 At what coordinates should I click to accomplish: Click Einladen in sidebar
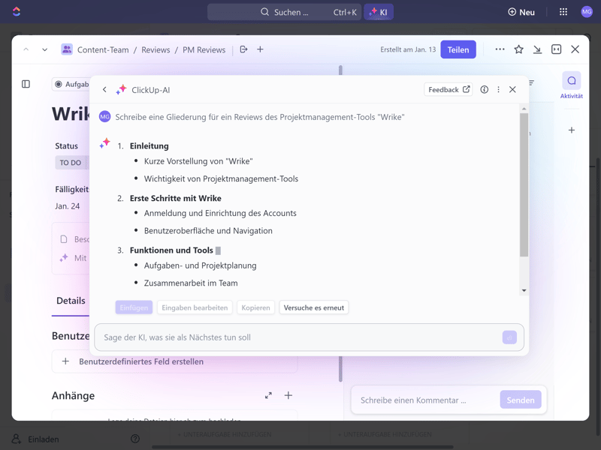pyautogui.click(x=44, y=439)
